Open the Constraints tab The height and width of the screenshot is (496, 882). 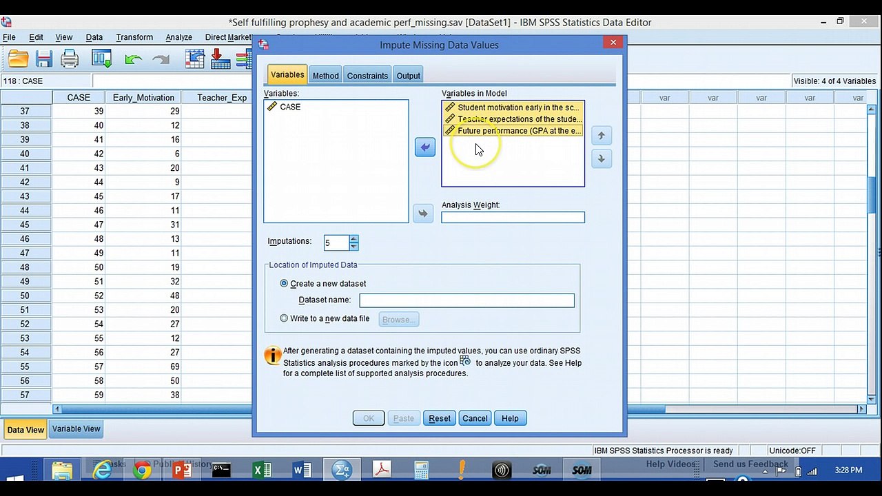click(367, 76)
